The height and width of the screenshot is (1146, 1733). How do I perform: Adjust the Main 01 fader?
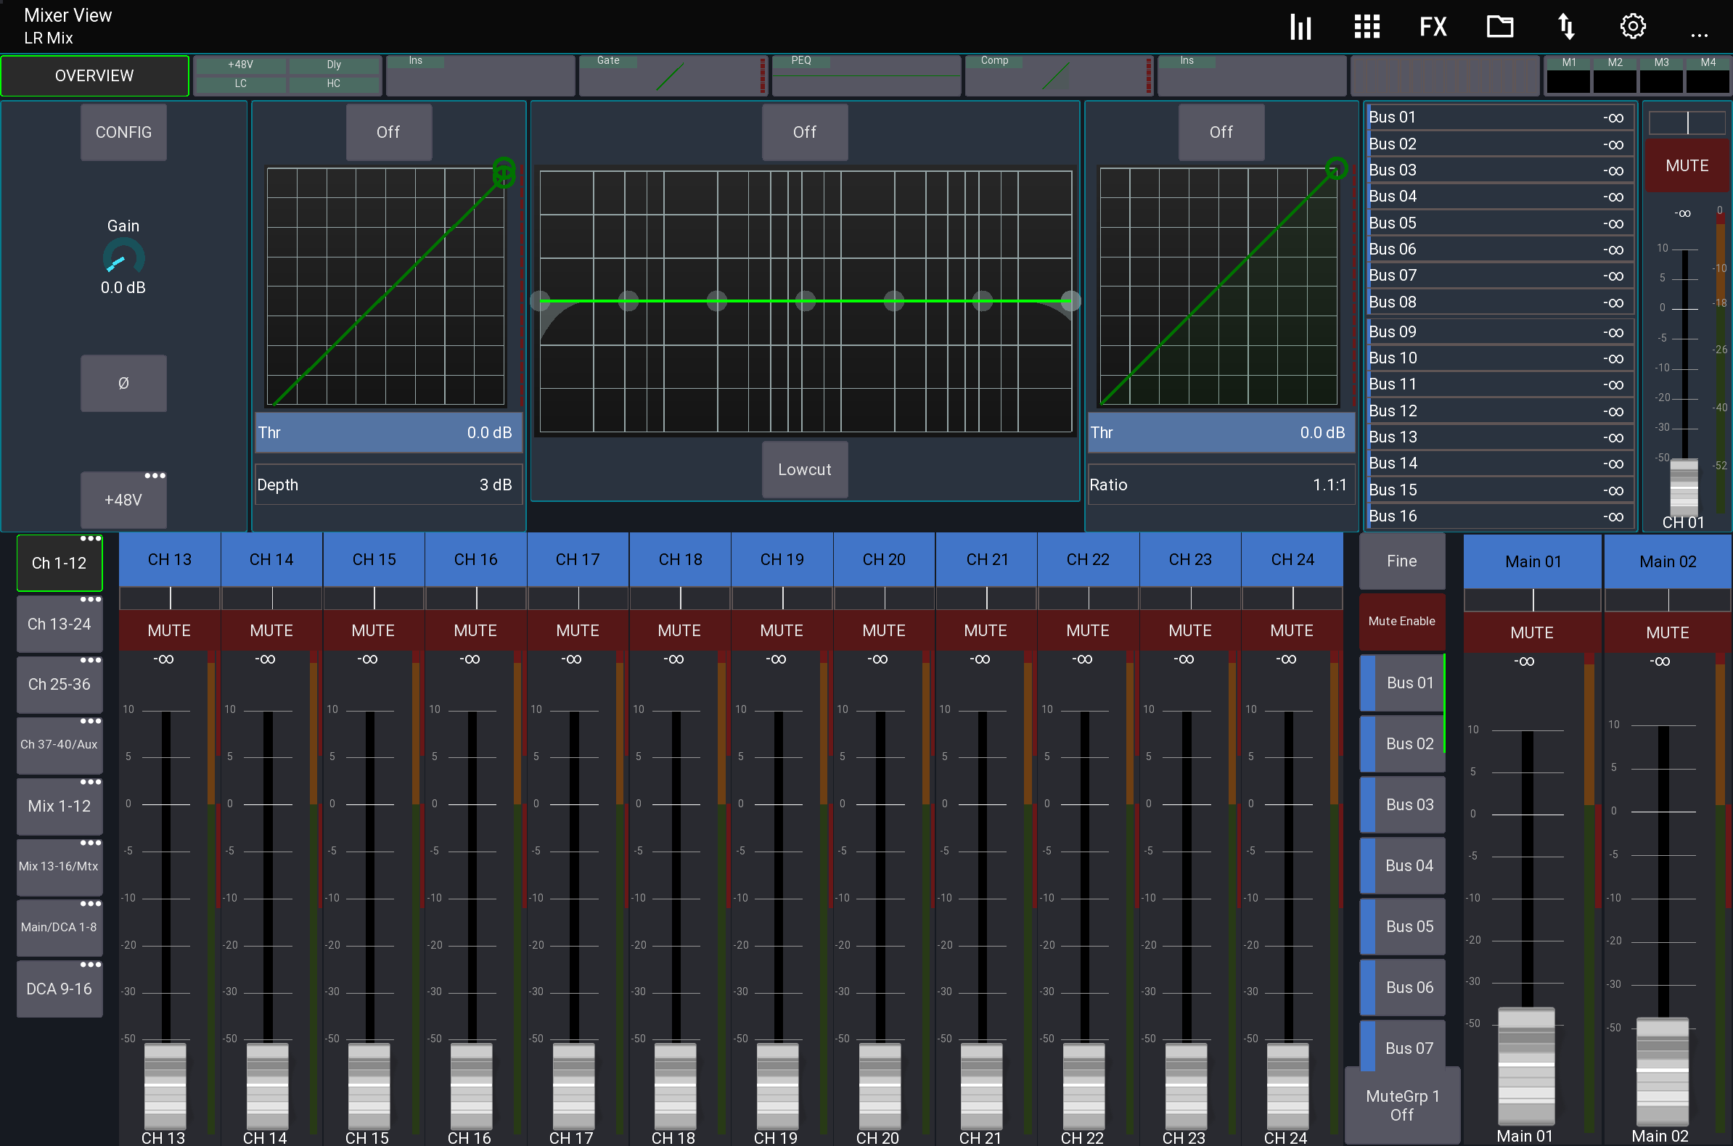[x=1525, y=1065]
